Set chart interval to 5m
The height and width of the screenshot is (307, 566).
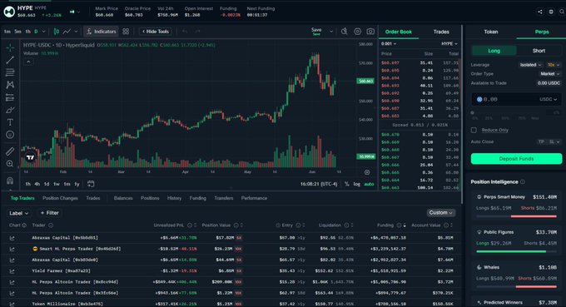pos(17,32)
